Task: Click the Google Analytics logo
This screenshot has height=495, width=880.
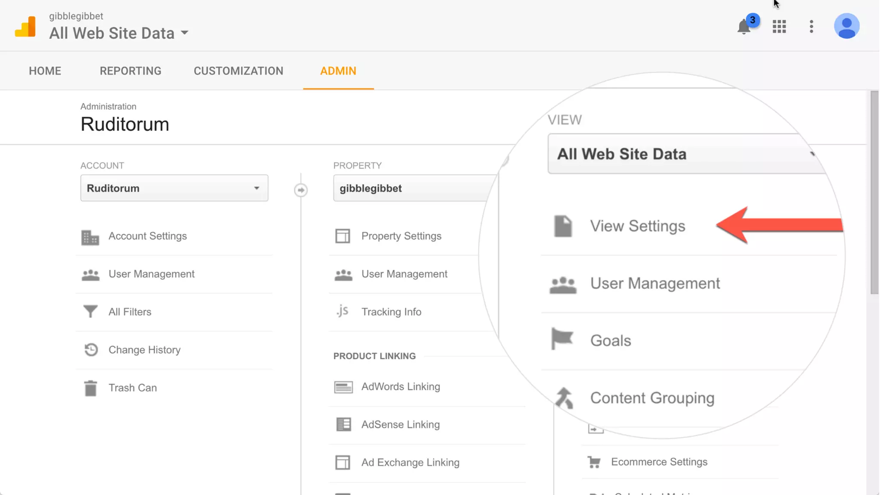Action: (25, 27)
